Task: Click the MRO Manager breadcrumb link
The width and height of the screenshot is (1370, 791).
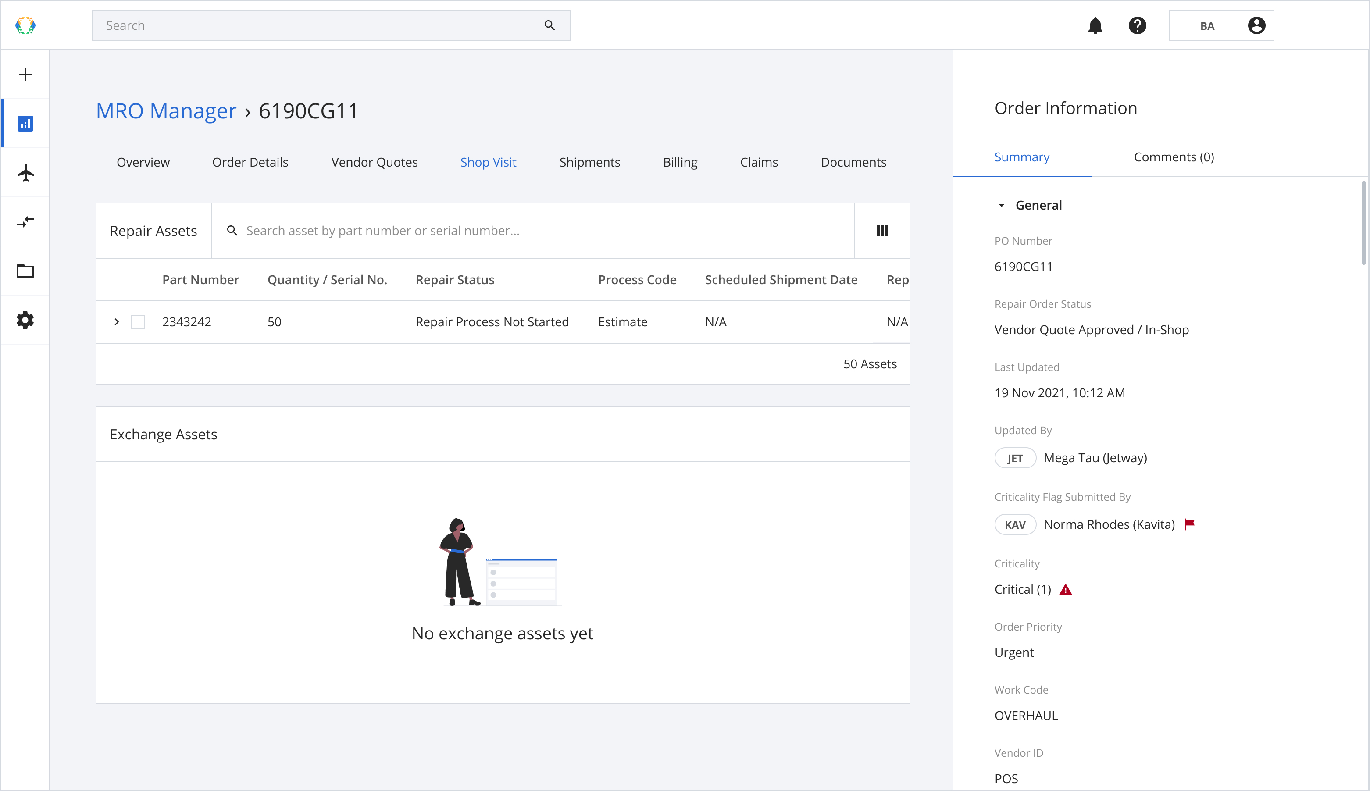Action: [x=166, y=111]
